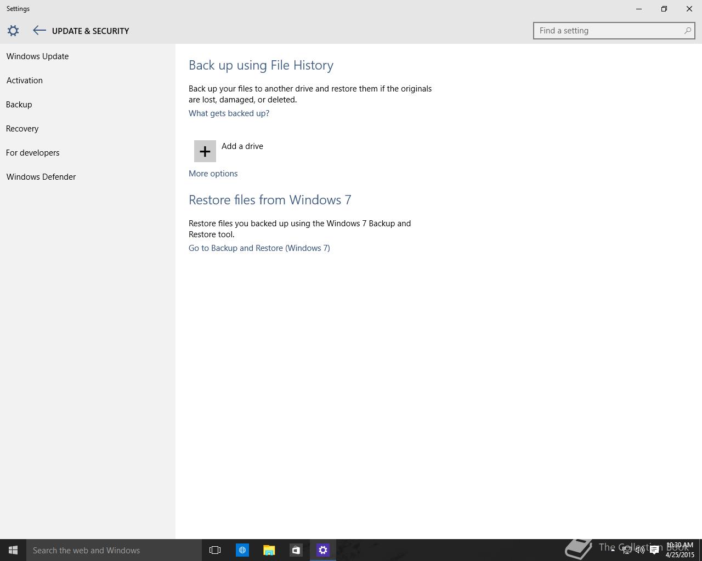
Task: Open File Explorer from the taskbar
Action: tap(269, 550)
